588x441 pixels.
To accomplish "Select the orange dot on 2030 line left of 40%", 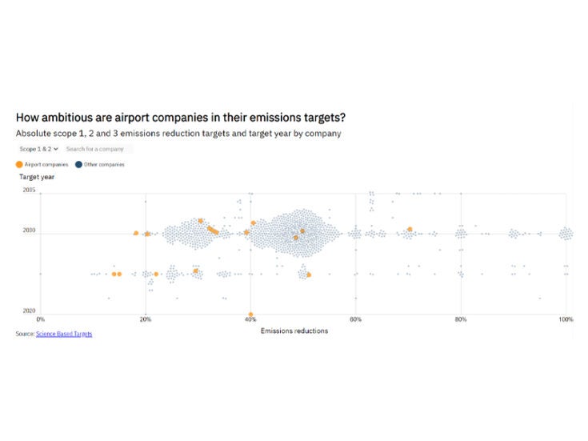I will 246,233.
